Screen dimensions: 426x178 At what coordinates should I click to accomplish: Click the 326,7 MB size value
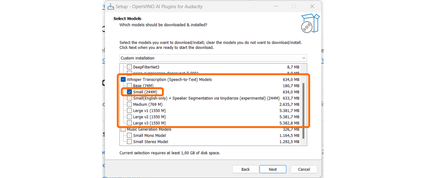291,130
